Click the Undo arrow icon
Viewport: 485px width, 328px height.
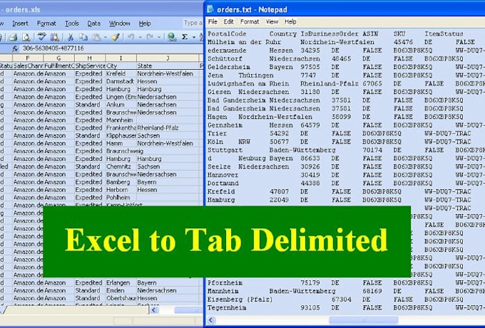(131, 37)
